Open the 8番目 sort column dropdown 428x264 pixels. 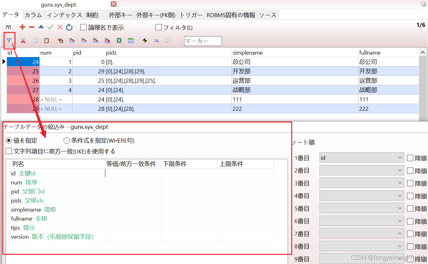click(362, 246)
